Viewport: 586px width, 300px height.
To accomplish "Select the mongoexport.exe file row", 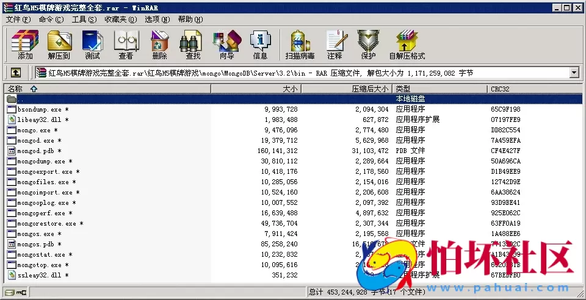I will pos(294,171).
